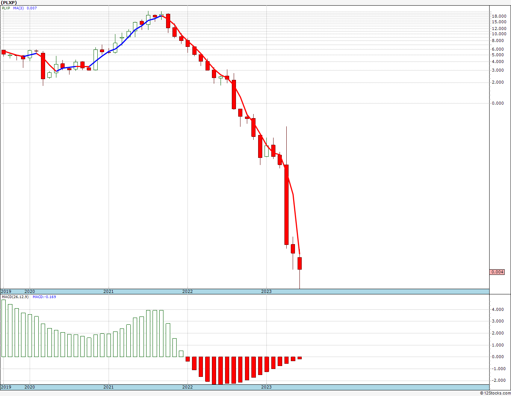Click the highlighted 0.004 current price tag
The height and width of the screenshot is (396, 511).
(497, 272)
